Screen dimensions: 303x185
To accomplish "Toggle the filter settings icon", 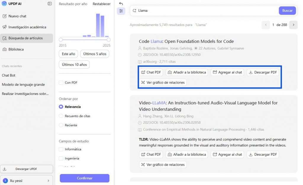I will 121,11.
